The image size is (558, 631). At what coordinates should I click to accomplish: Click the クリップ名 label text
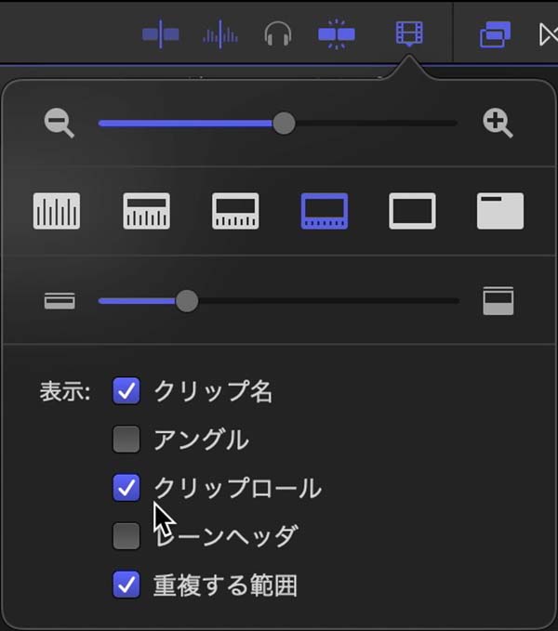(213, 391)
